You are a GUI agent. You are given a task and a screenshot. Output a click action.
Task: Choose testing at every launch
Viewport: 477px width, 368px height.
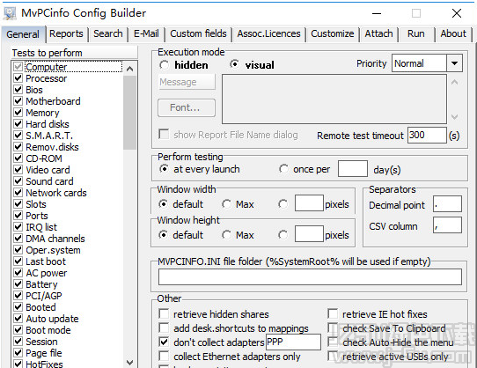pyautogui.click(x=164, y=169)
